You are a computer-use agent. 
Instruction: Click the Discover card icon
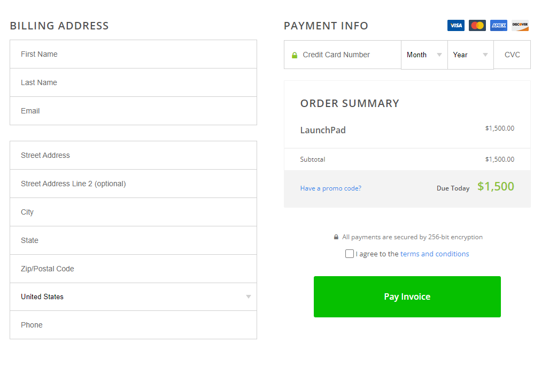[520, 25]
